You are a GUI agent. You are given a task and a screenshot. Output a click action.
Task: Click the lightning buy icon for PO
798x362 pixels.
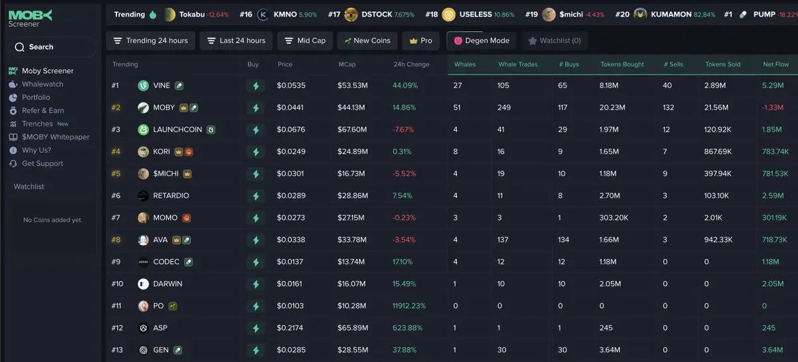pyautogui.click(x=255, y=306)
